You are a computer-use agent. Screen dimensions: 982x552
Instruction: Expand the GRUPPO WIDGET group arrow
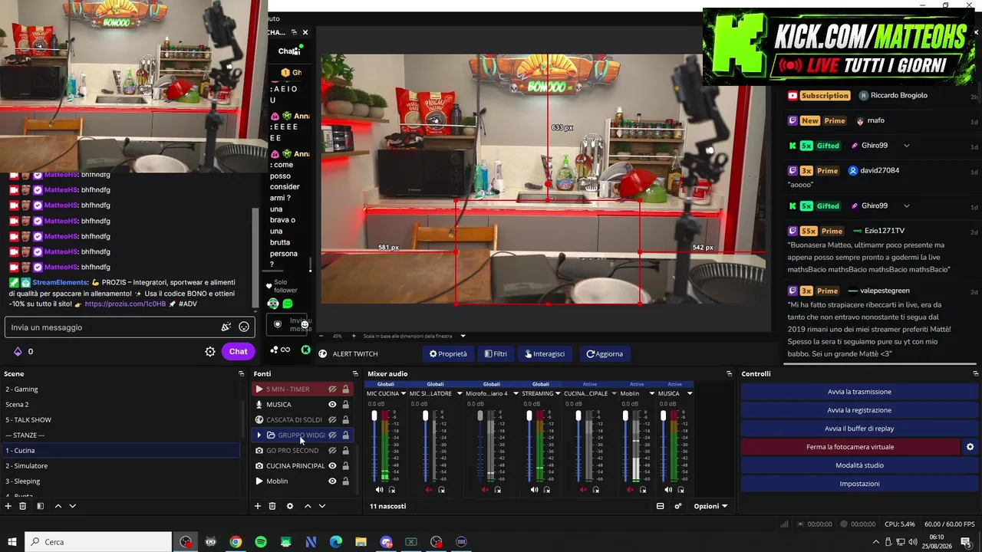(259, 435)
